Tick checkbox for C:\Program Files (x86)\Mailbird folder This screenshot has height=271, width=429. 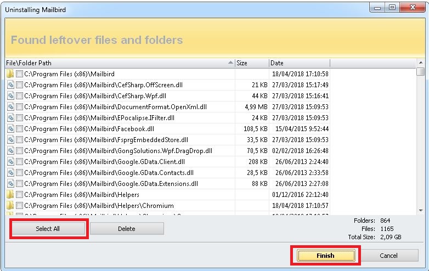point(19,74)
